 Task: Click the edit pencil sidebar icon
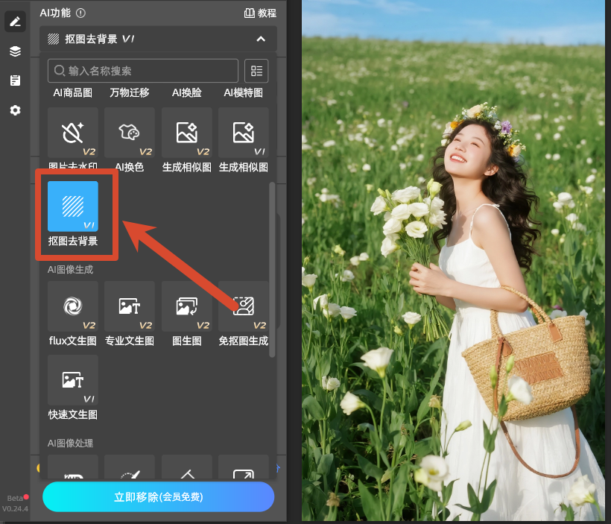click(x=15, y=22)
